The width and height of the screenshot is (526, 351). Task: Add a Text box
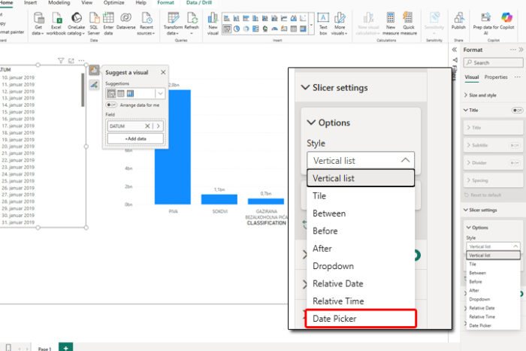coord(323,23)
